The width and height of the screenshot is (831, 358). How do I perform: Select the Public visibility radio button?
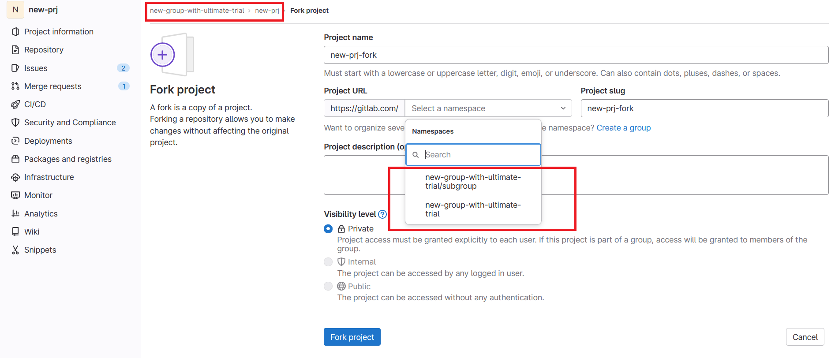[x=328, y=286]
